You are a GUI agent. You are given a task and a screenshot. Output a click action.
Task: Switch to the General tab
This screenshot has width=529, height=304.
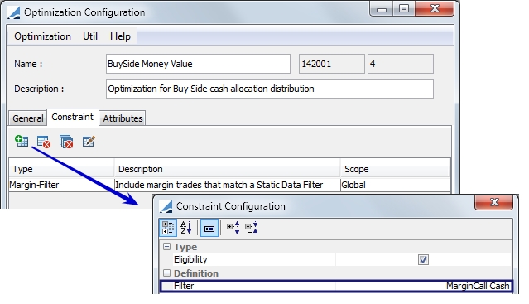pyautogui.click(x=27, y=118)
